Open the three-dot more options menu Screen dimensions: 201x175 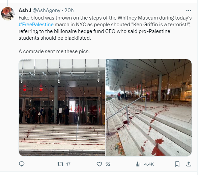pyautogui.click(x=189, y=10)
